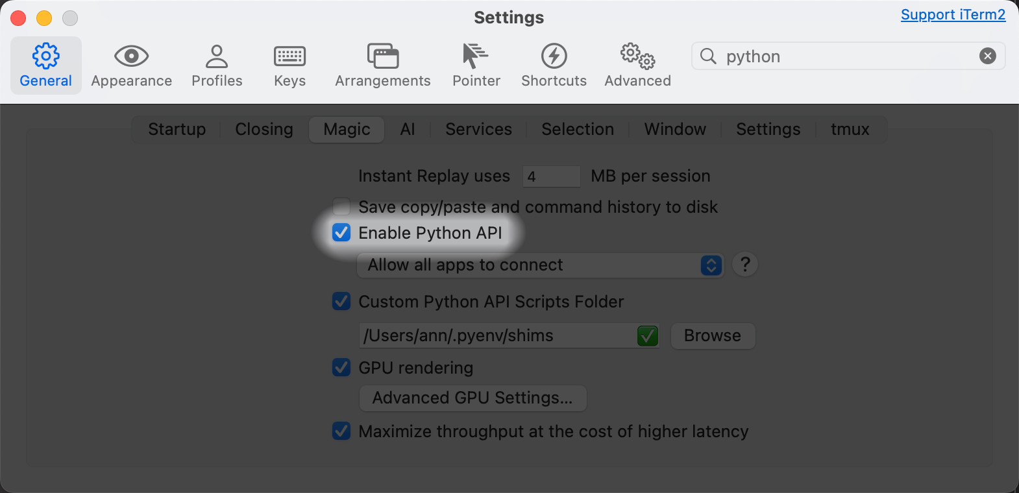Screen dimensions: 1019x493
Task: Click the question mark help button
Action: click(x=744, y=265)
